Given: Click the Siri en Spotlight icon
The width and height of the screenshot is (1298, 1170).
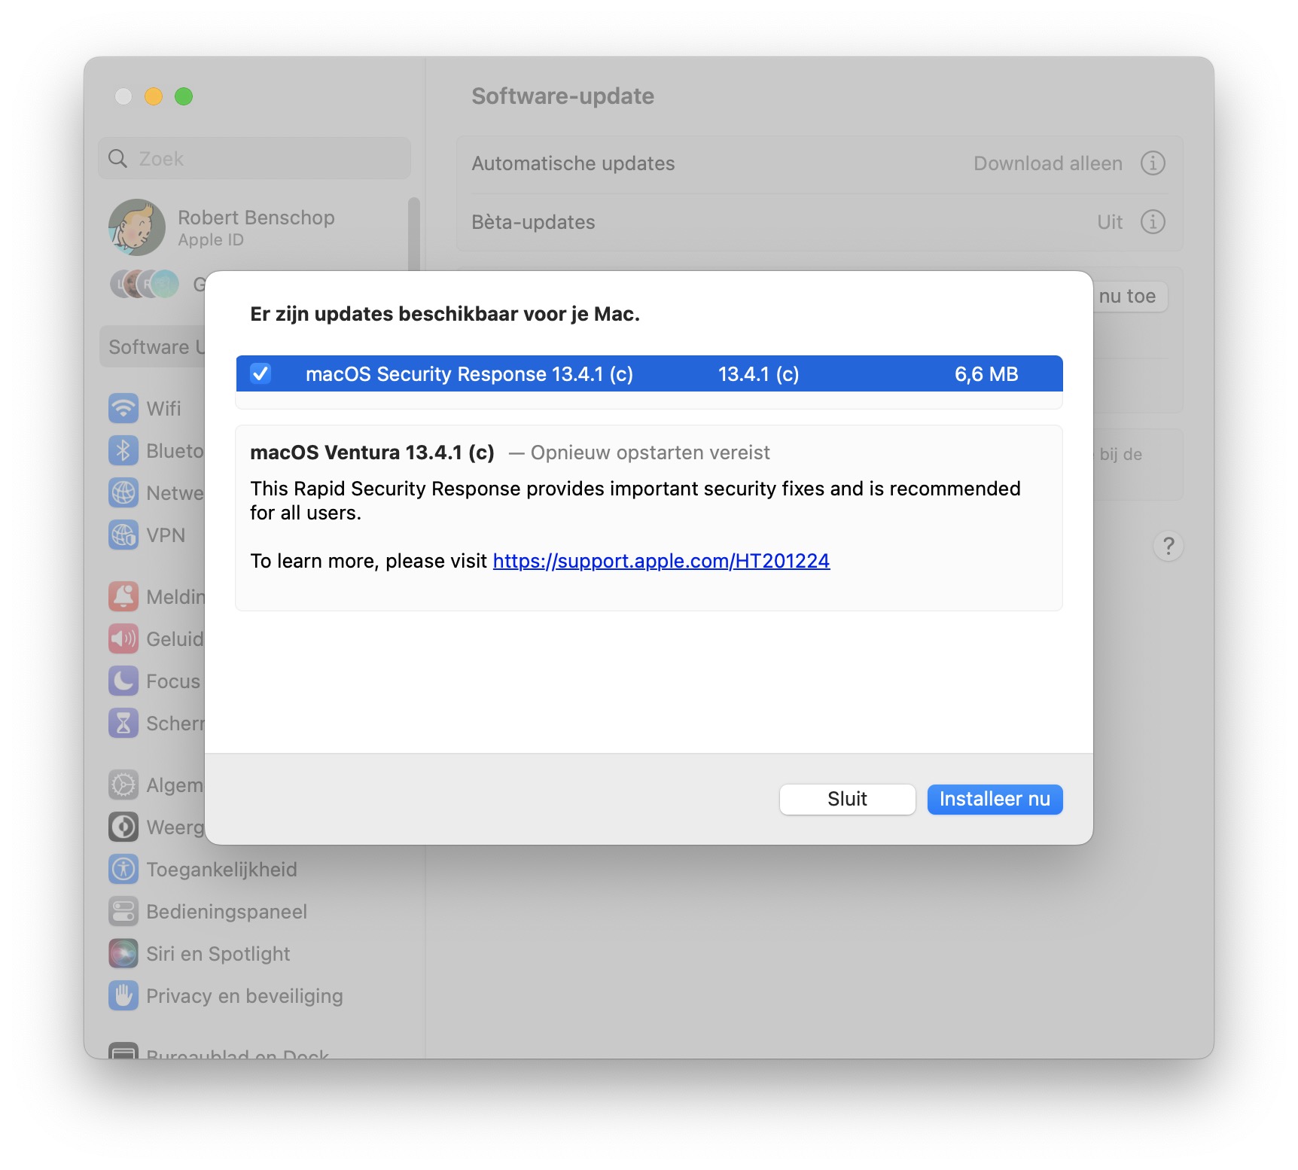Looking at the screenshot, I should click(x=123, y=954).
